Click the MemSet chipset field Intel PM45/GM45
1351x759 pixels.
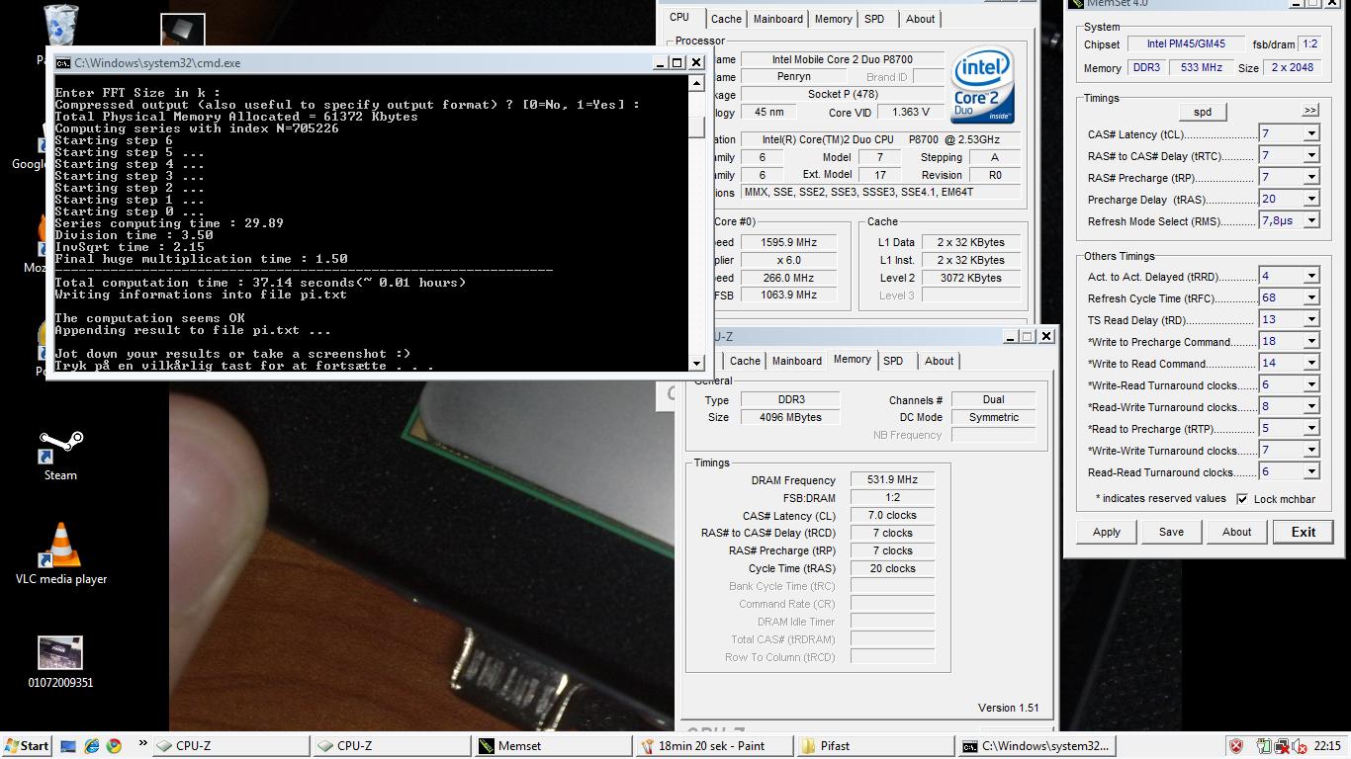(x=1185, y=44)
